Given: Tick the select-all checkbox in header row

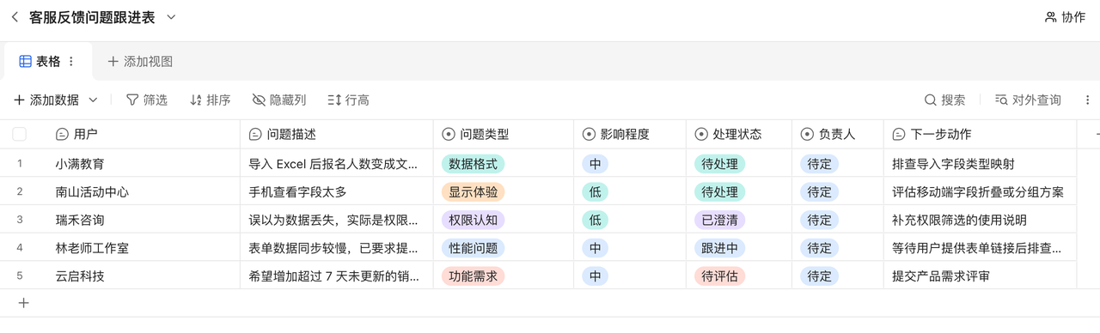Looking at the screenshot, I should 19,134.
